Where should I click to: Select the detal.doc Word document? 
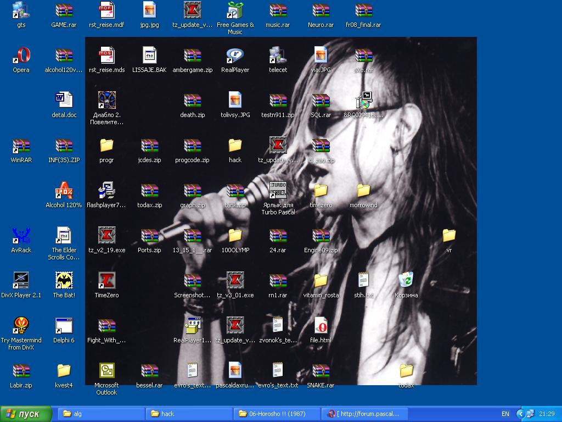click(x=64, y=101)
